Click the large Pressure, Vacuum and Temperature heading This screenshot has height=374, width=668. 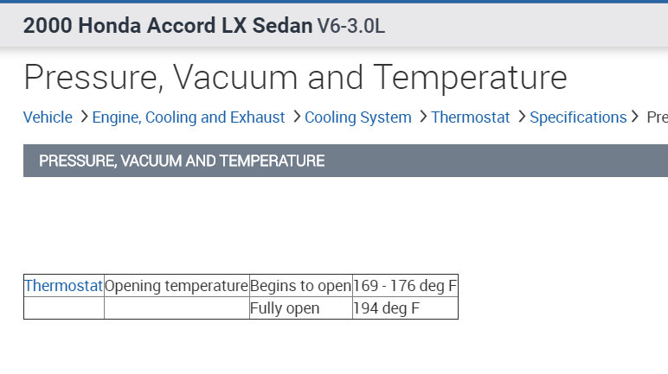[x=295, y=78]
